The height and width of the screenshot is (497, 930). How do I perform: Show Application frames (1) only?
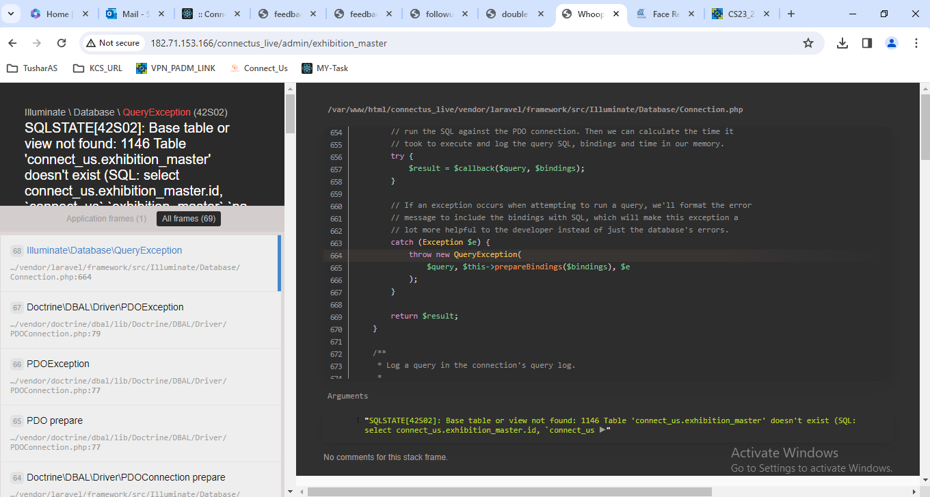pyautogui.click(x=106, y=219)
